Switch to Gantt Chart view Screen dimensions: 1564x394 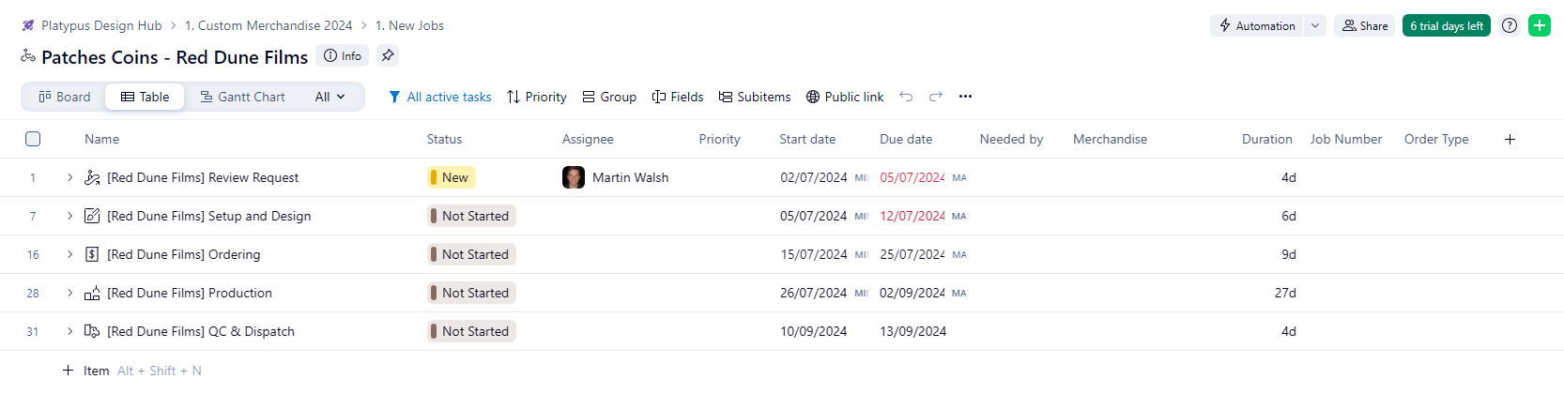tap(242, 97)
